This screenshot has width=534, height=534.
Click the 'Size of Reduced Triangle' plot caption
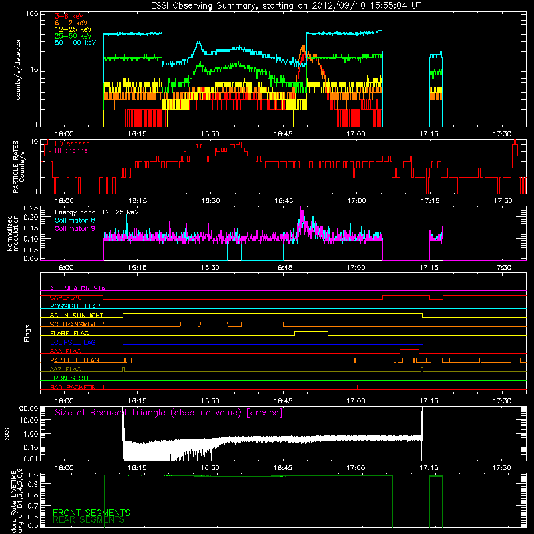pyautogui.click(x=169, y=413)
